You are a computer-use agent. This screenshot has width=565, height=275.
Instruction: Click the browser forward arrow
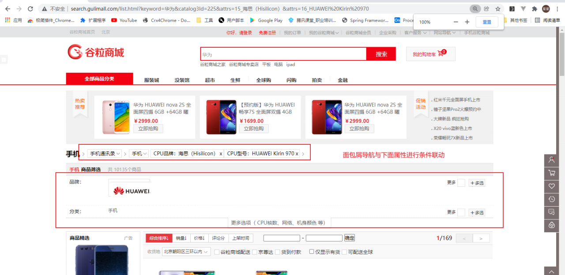19,9
